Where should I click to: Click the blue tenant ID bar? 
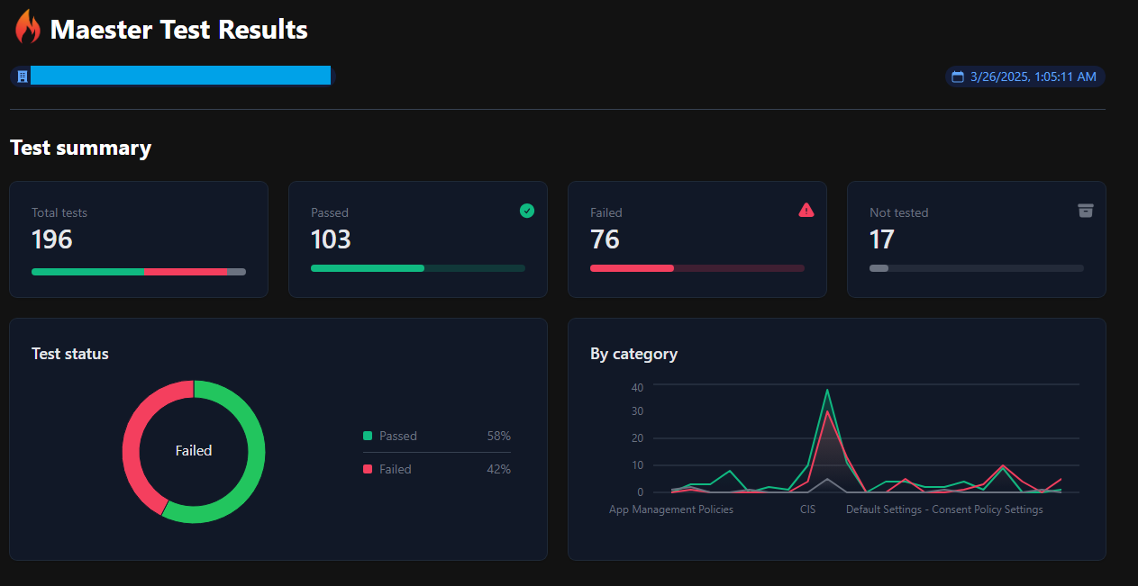click(180, 76)
